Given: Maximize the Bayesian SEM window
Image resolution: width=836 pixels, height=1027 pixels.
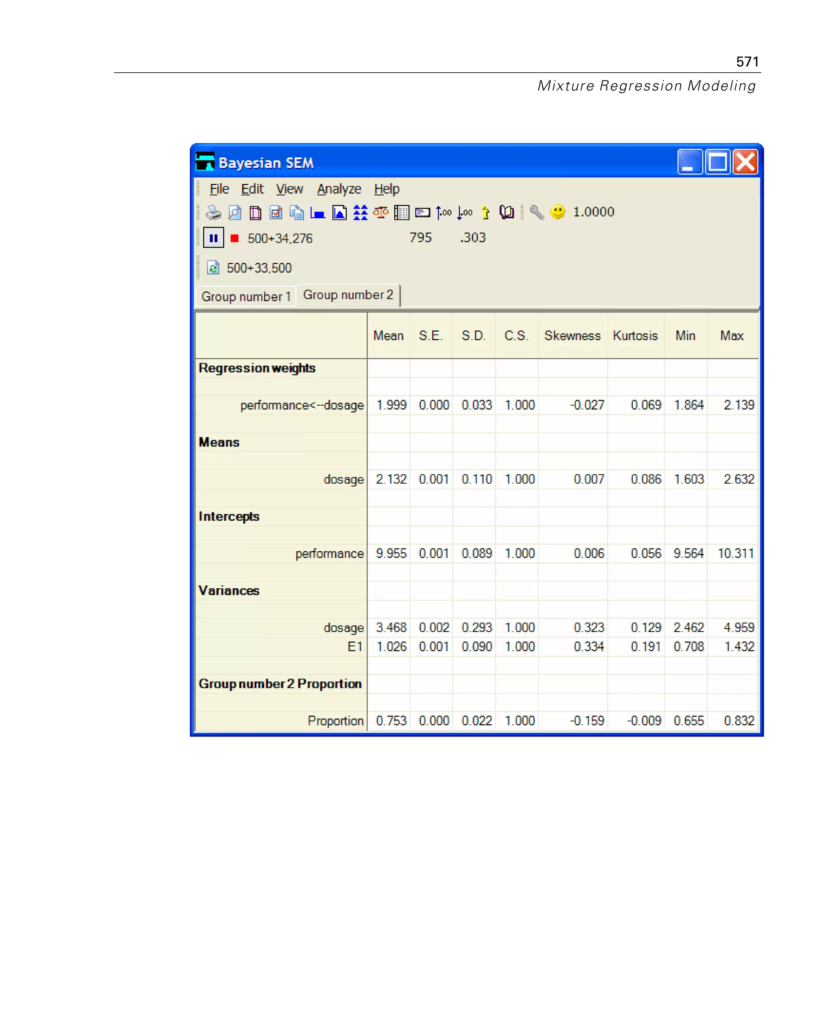Looking at the screenshot, I should (718, 161).
